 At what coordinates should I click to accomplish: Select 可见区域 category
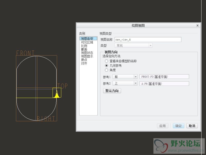(x=87, y=42)
